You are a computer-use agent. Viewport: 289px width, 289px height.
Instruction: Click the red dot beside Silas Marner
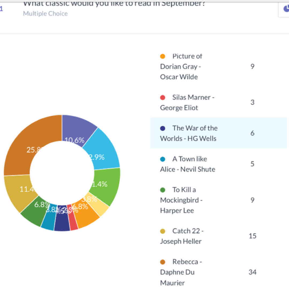tap(162, 98)
